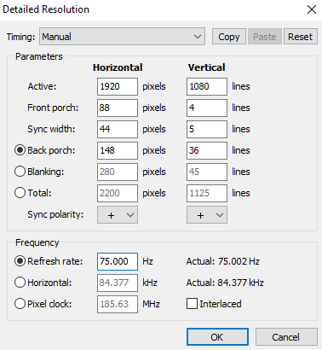Image resolution: width=322 pixels, height=350 pixels.
Task: Enable the Interlaced checkbox
Action: [x=192, y=304]
